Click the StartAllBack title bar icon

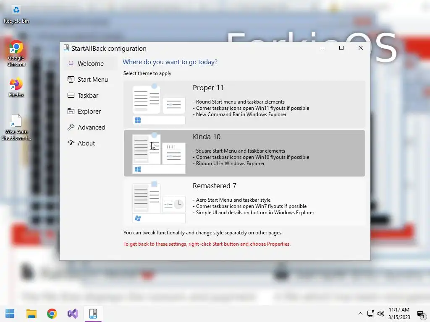pyautogui.click(x=66, y=48)
